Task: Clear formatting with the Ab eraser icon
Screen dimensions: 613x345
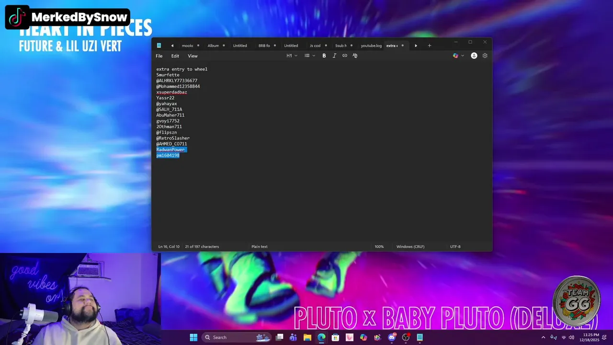Action: tap(355, 56)
